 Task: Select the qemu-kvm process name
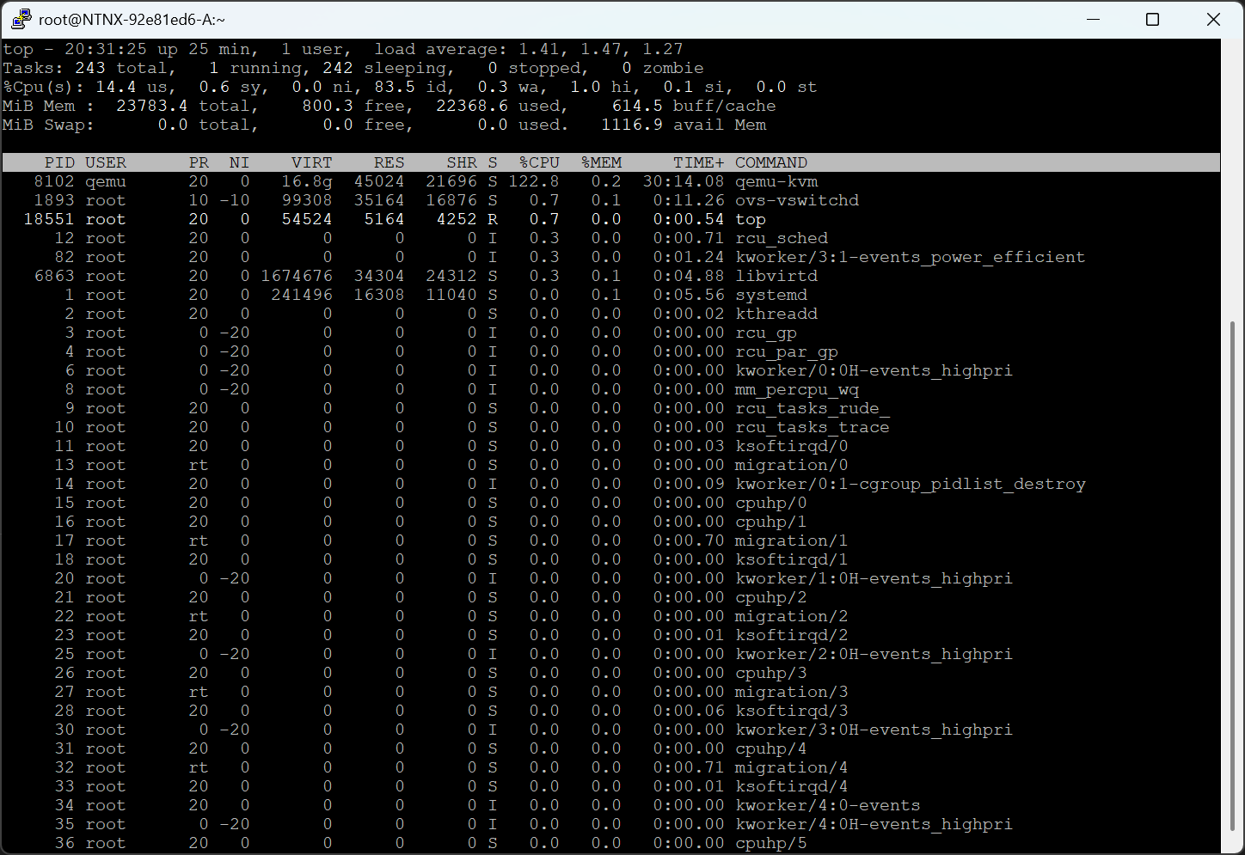(776, 181)
